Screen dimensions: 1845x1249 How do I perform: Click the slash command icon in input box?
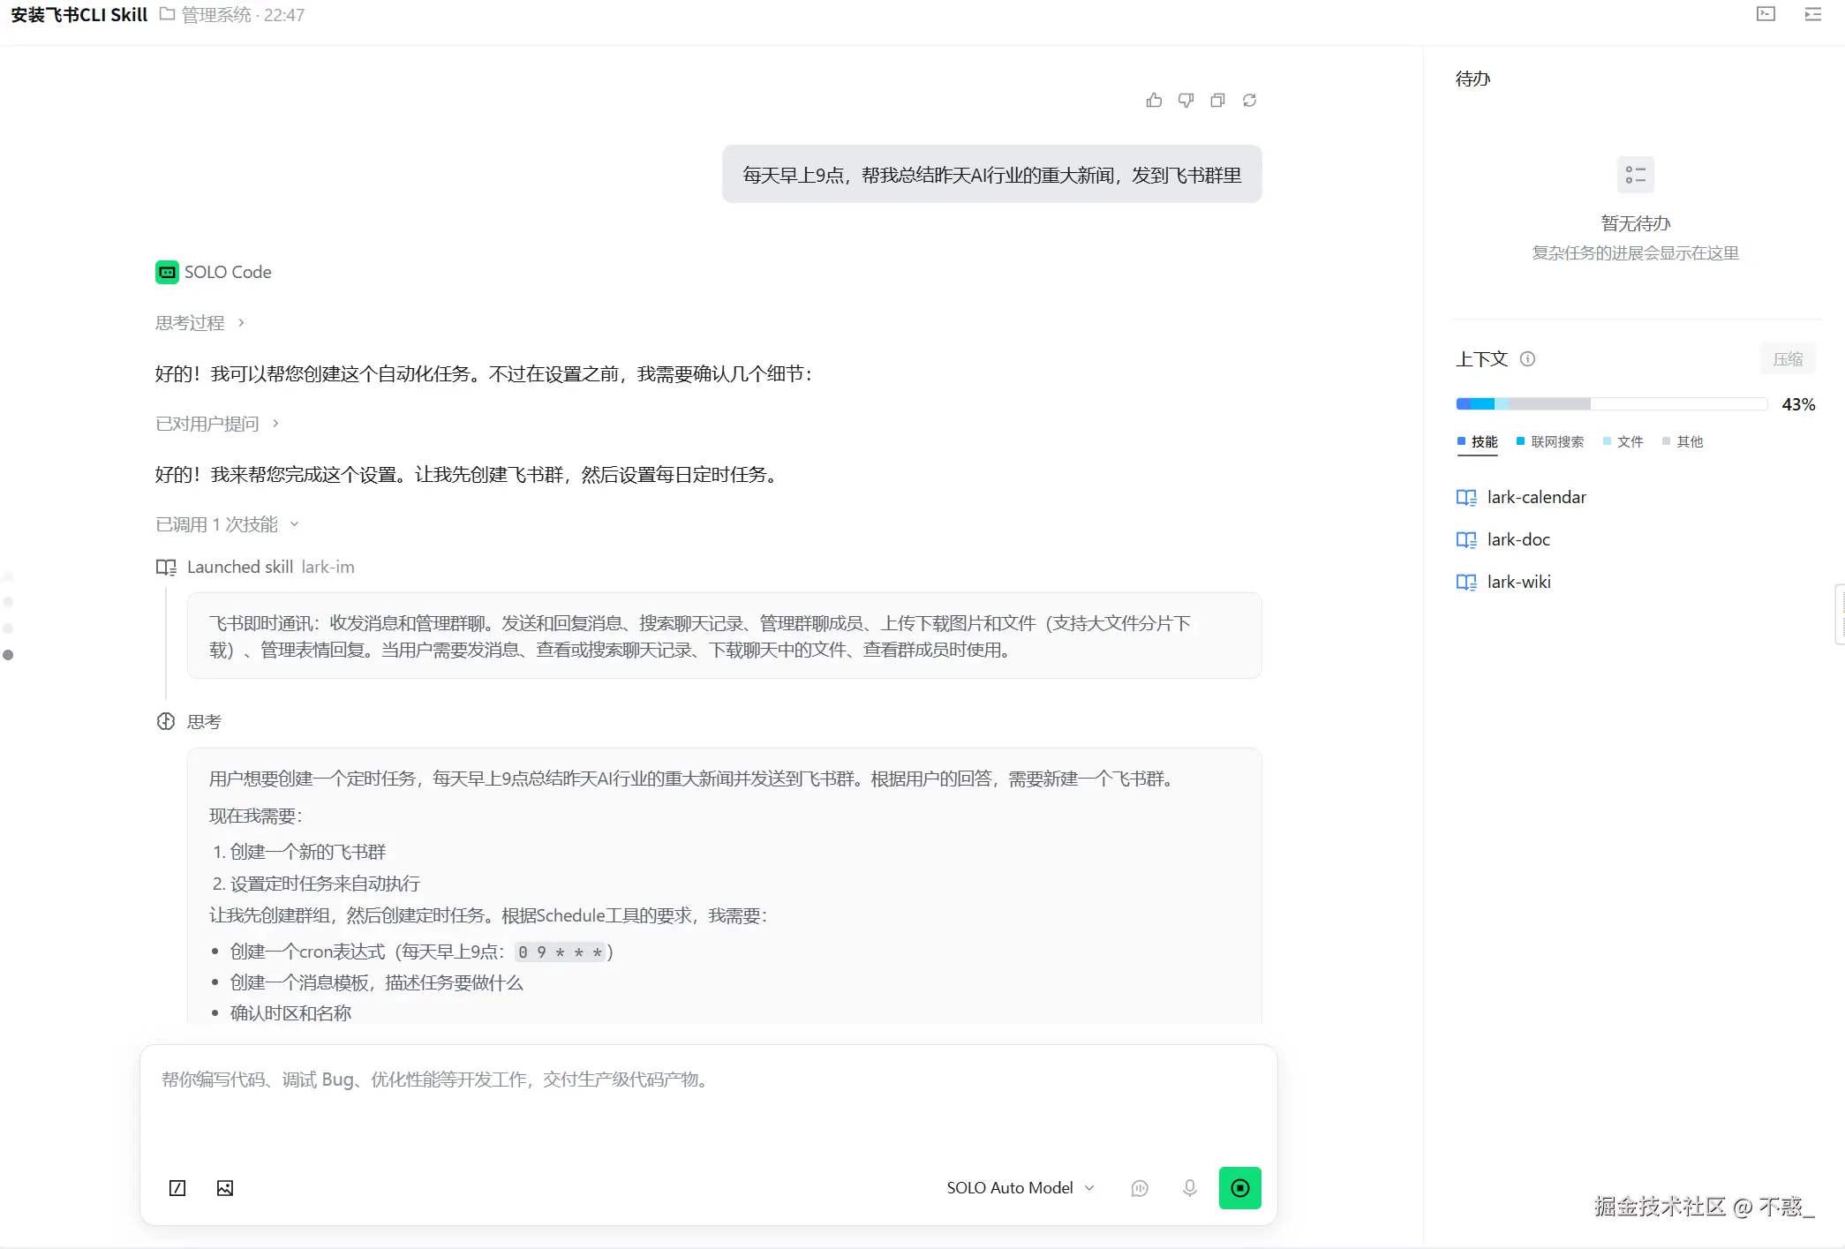click(177, 1188)
